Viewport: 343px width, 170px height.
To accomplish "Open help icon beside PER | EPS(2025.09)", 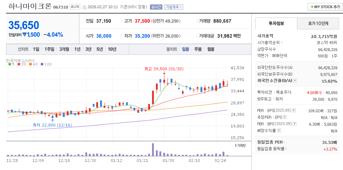I will point(294,110).
